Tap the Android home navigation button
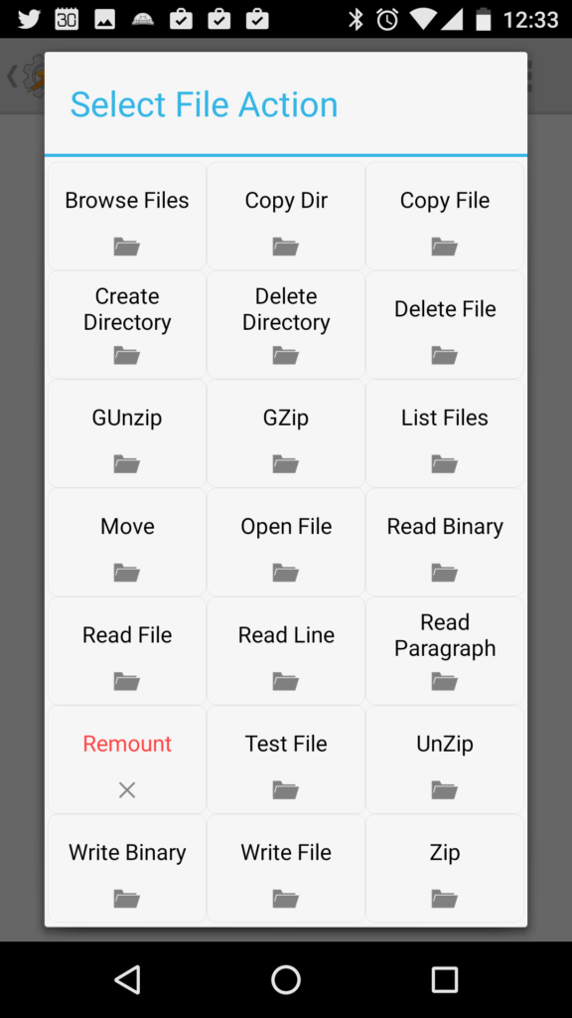 (x=286, y=979)
